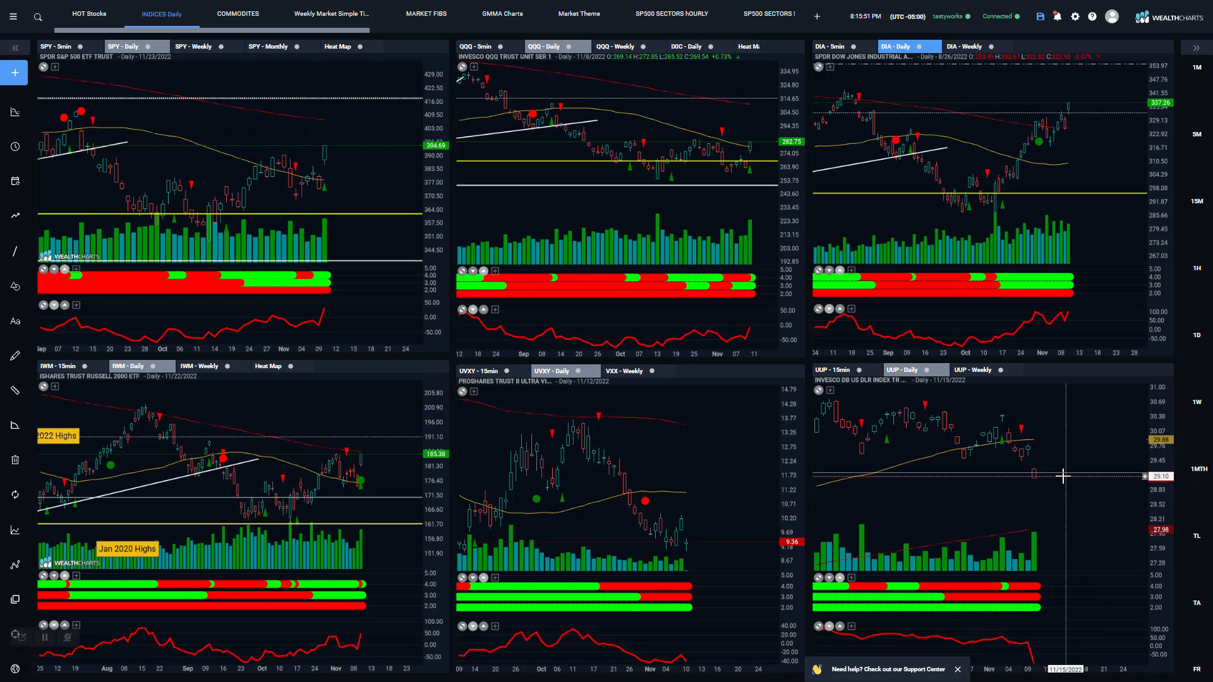The image size is (1213, 682).
Task: Click the clock icon in left sidebar
Action: tap(15, 147)
